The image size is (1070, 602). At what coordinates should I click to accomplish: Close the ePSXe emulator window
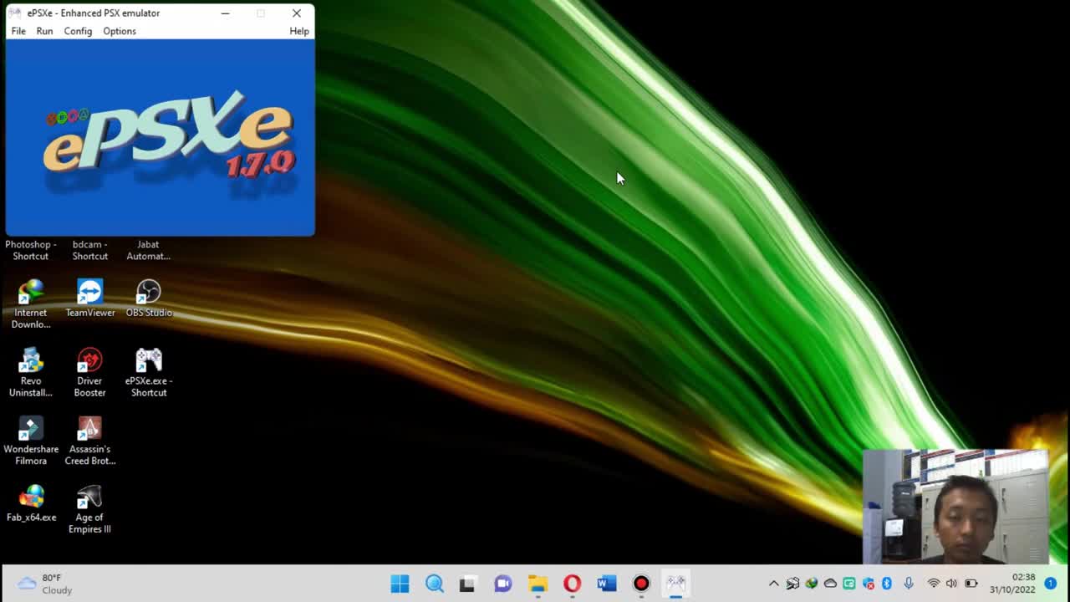[297, 13]
